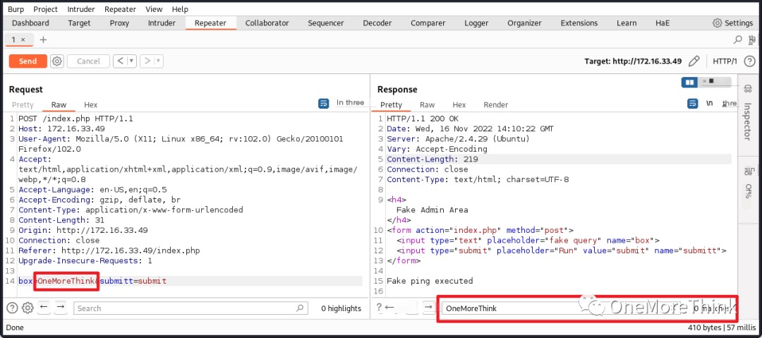Open the history dropdown next to the > button
The width and height of the screenshot is (762, 338).
(x=159, y=61)
